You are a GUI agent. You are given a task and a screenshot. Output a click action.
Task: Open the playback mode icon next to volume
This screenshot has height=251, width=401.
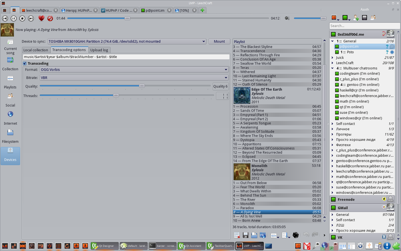287,18
